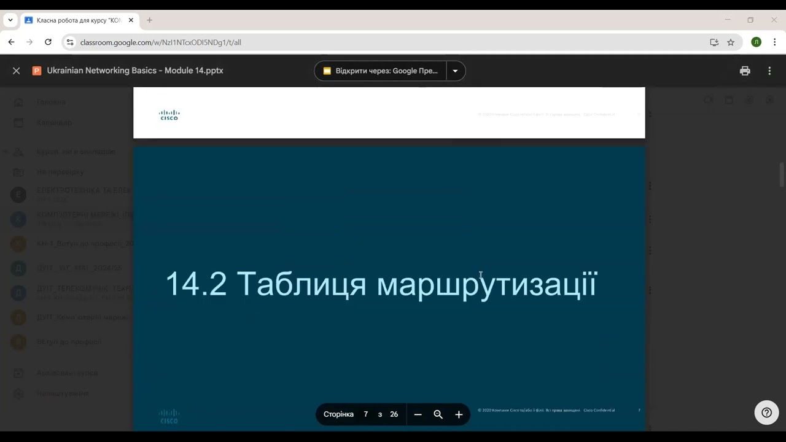The image size is (786, 442).
Task: Click the PowerPoint file type icon
Action: (x=37, y=71)
